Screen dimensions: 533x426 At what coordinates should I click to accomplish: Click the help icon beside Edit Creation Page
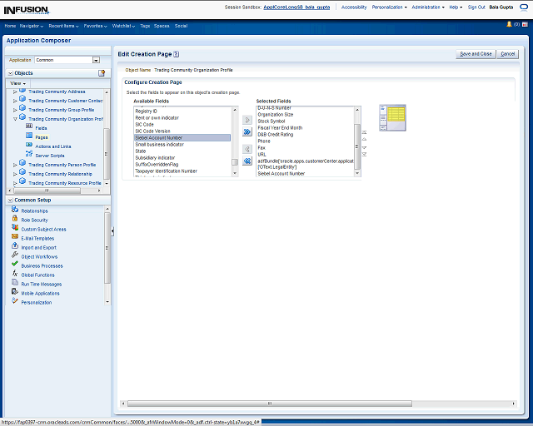pos(177,54)
